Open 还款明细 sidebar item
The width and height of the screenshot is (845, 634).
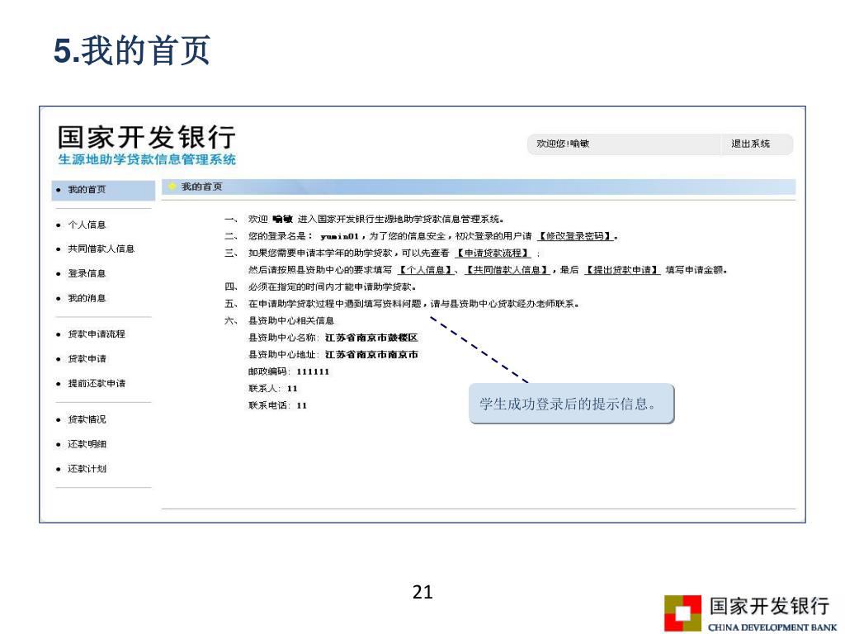point(87,444)
